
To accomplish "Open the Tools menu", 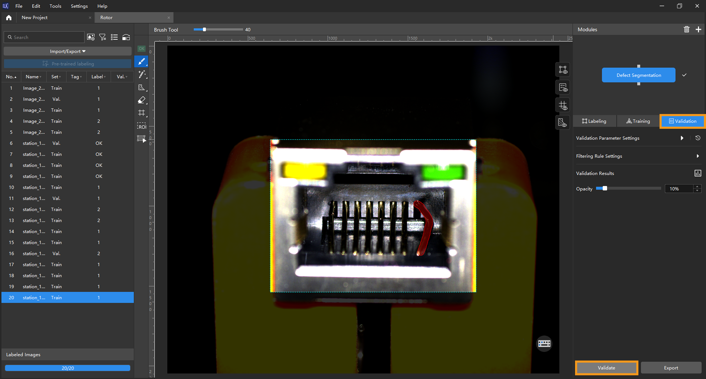I will tap(55, 6).
